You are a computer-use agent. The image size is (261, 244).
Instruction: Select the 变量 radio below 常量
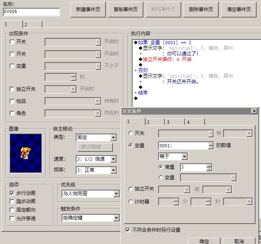(161, 177)
